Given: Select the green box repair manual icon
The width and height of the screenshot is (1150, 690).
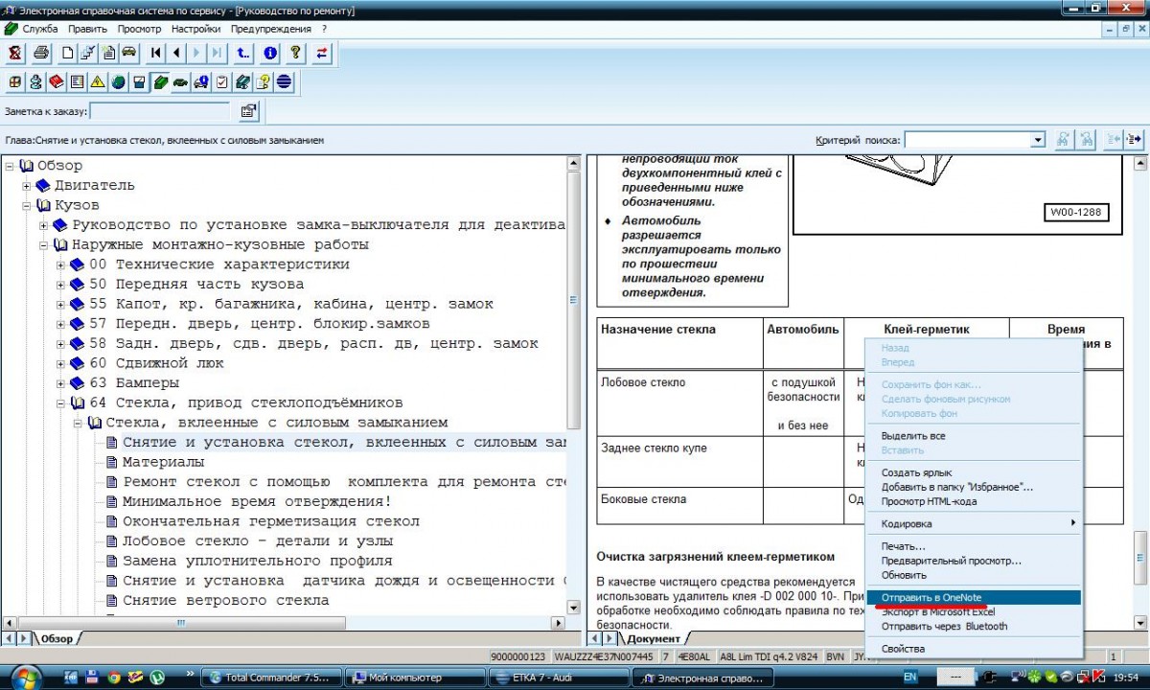Looking at the screenshot, I should 160,81.
